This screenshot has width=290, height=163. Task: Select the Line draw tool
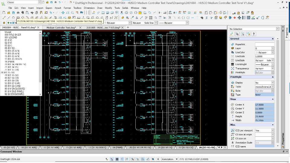4,17
